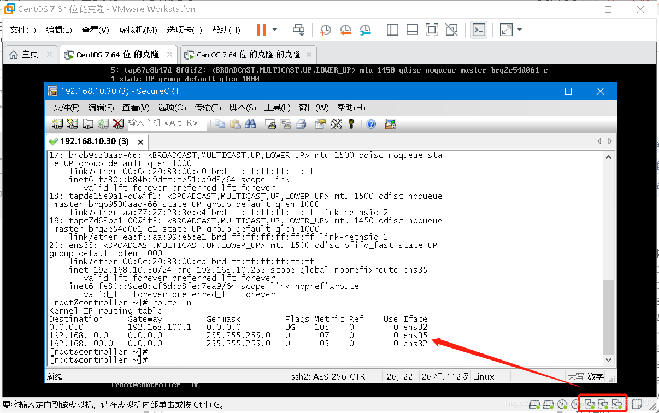Click the SecureCRT Paste icon

point(236,124)
